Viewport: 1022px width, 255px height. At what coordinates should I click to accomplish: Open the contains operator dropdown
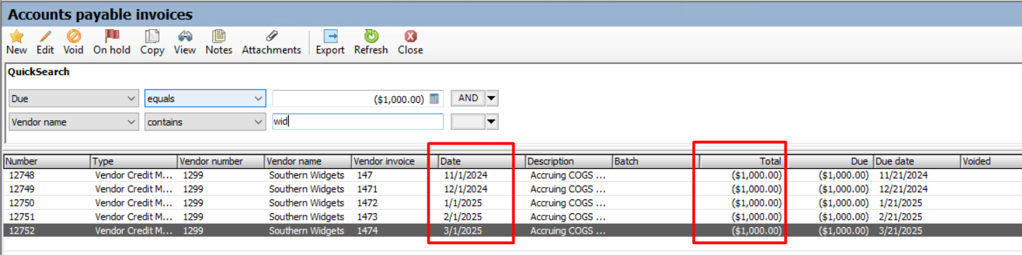(259, 122)
